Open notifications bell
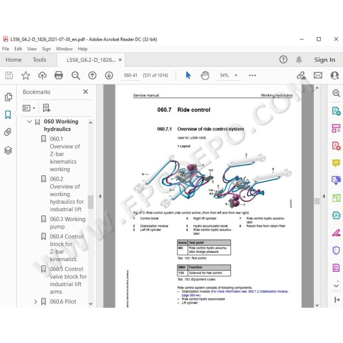This screenshot has height=343, width=343. (x=299, y=59)
